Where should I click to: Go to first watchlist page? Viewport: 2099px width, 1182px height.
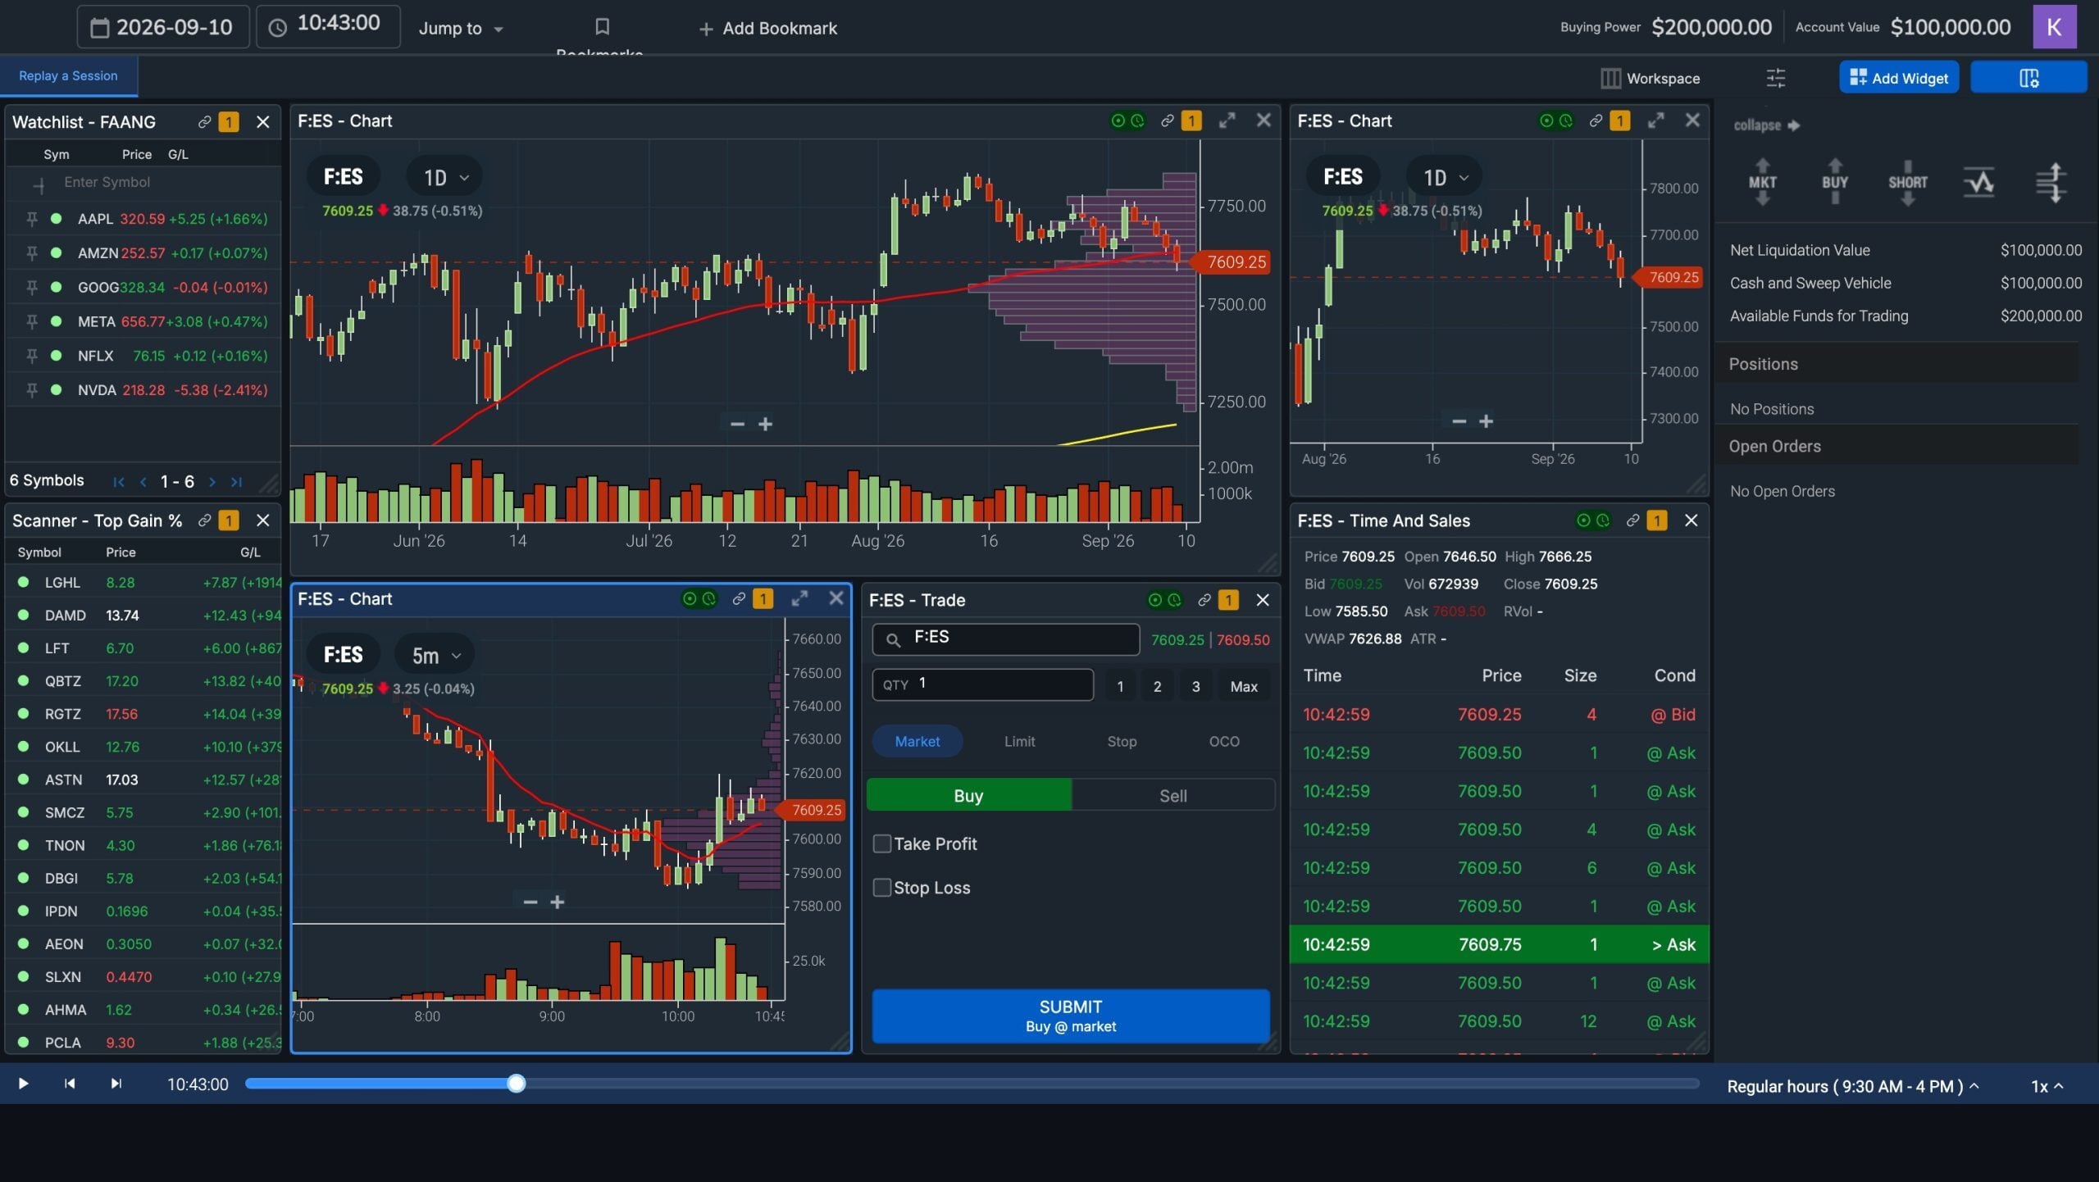coord(119,482)
